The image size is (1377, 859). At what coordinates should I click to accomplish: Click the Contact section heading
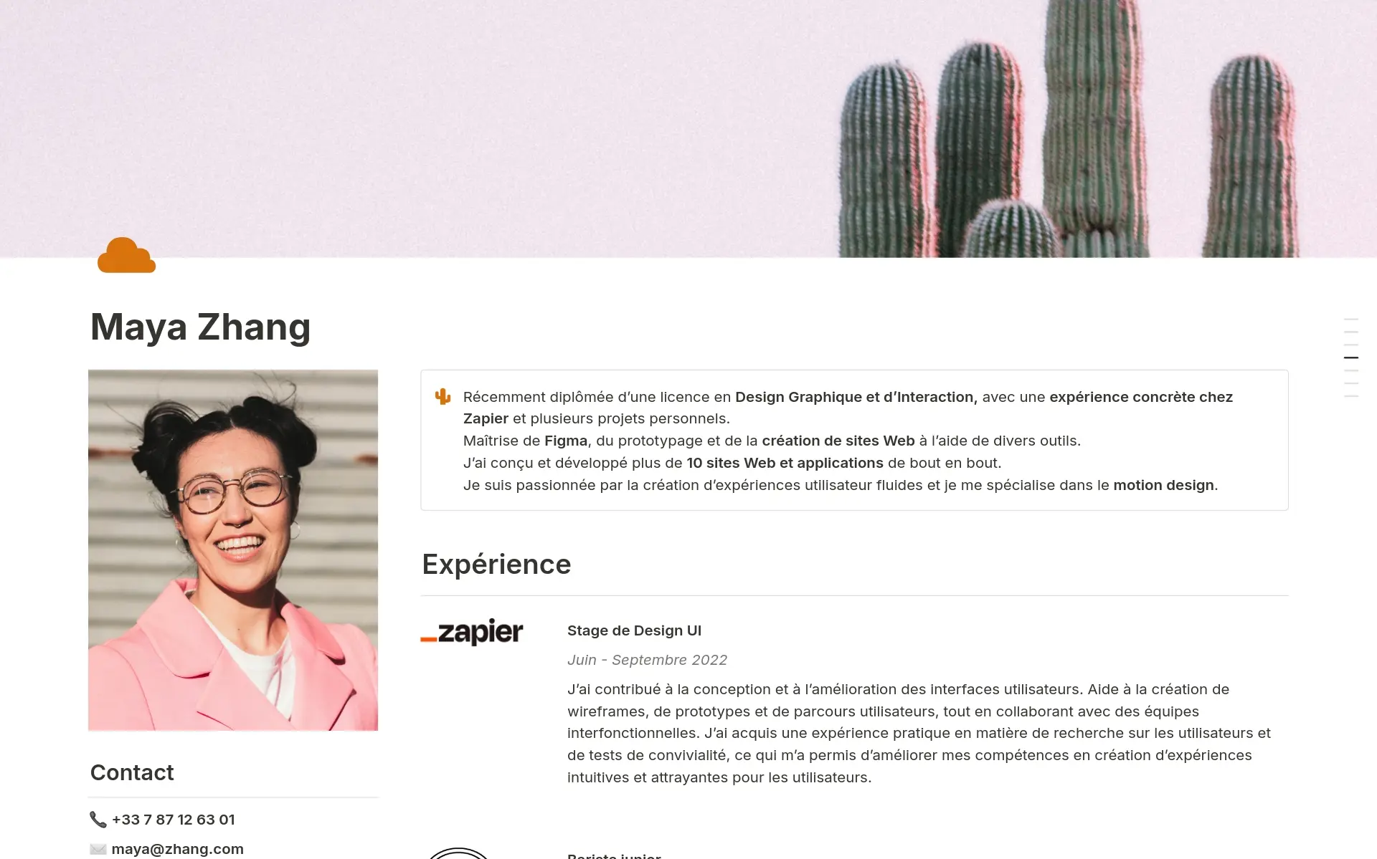click(x=132, y=772)
